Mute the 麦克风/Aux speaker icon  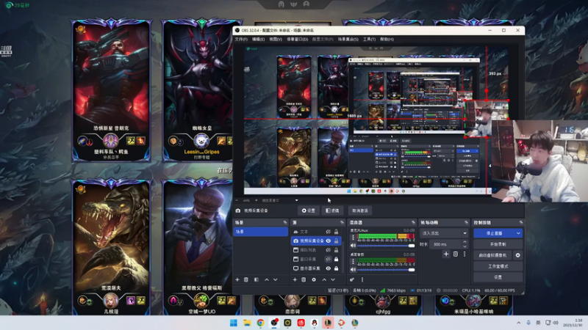pyautogui.click(x=353, y=246)
